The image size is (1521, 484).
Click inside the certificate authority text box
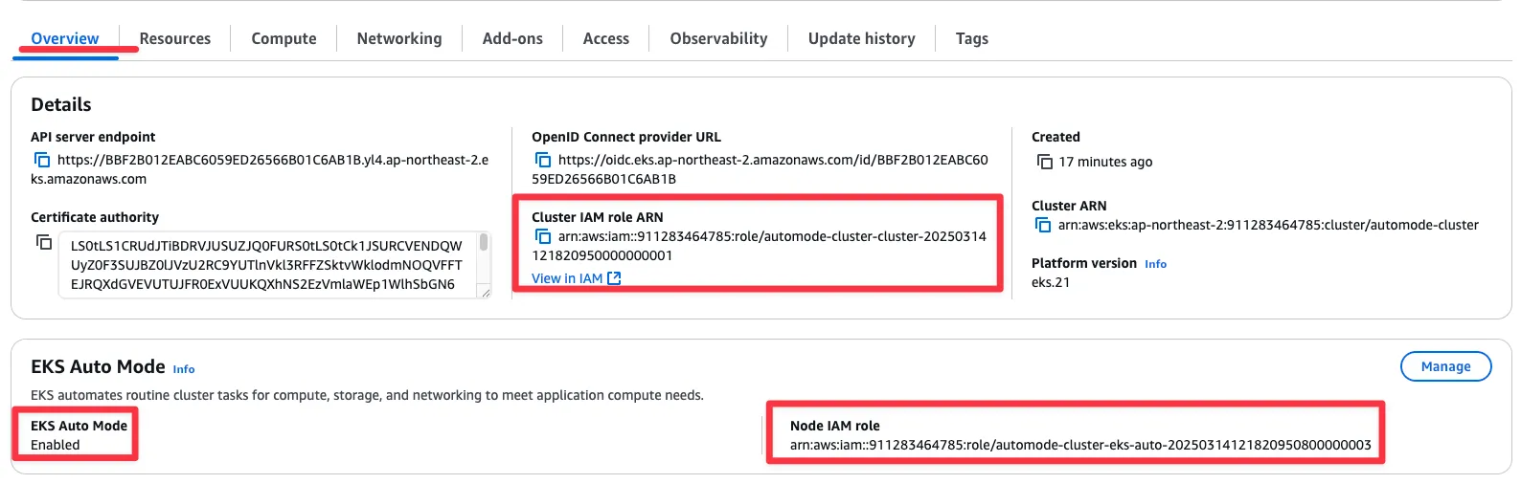[266, 265]
